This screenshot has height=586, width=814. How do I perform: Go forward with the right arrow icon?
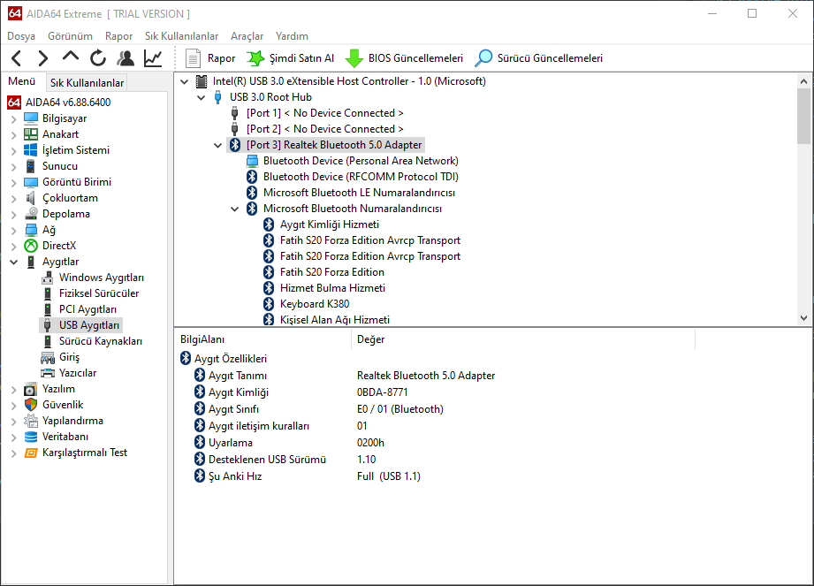coord(43,58)
